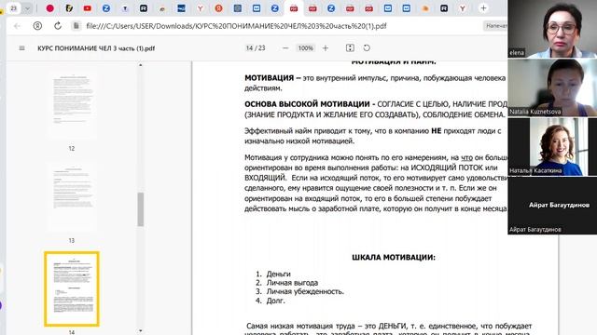Switch to the yellow-black shield icon tab
Screen dimensions: 597x335
tap(68, 8)
